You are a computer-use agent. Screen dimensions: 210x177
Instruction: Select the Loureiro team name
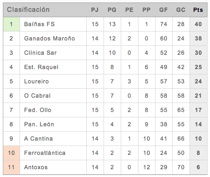tap(36, 81)
